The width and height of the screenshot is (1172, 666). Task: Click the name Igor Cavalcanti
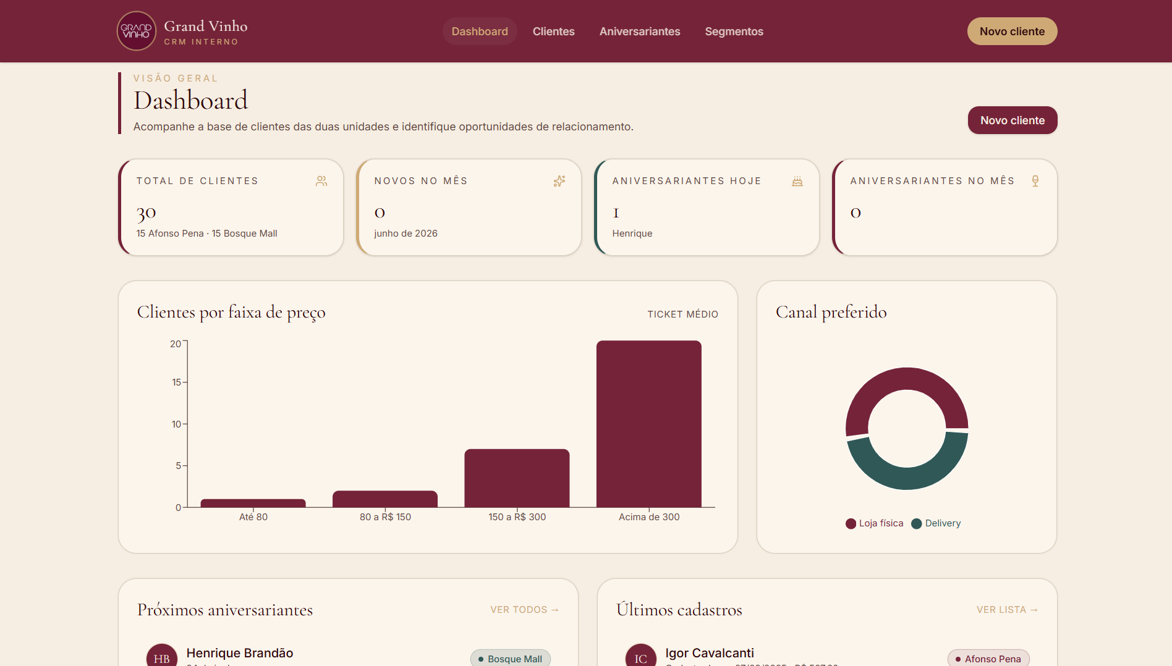point(710,653)
